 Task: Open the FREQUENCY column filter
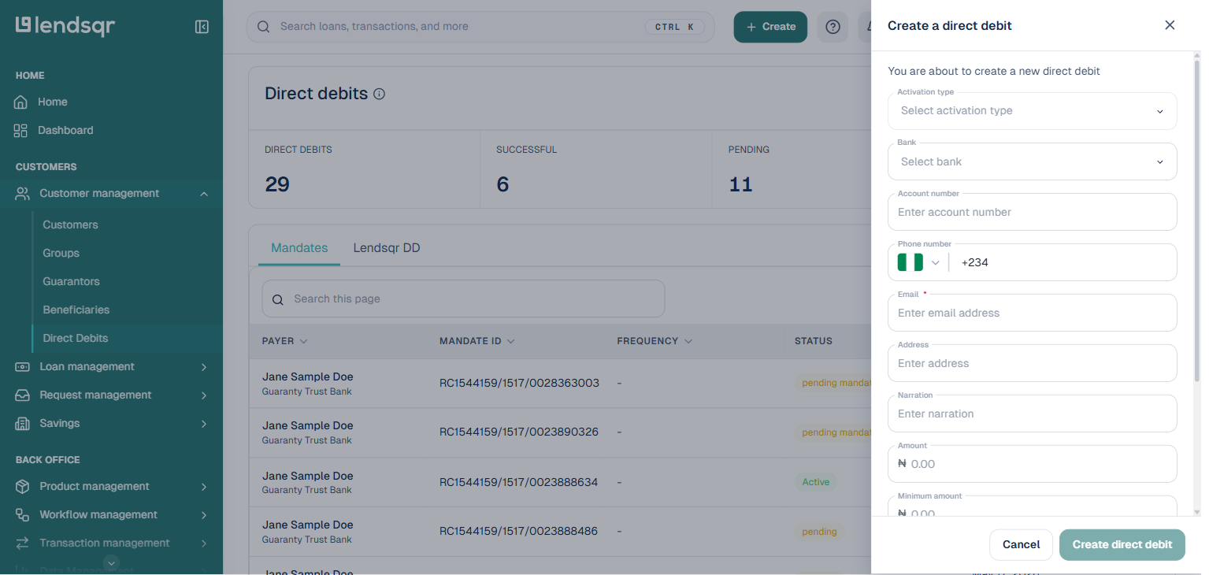tap(688, 342)
